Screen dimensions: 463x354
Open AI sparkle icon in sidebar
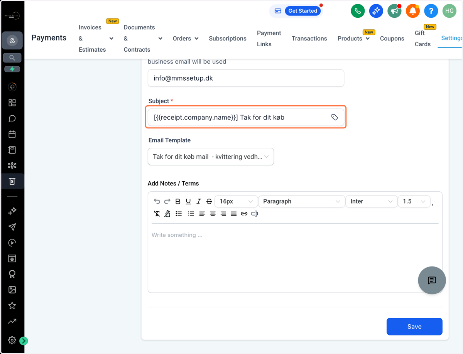pyautogui.click(x=12, y=211)
